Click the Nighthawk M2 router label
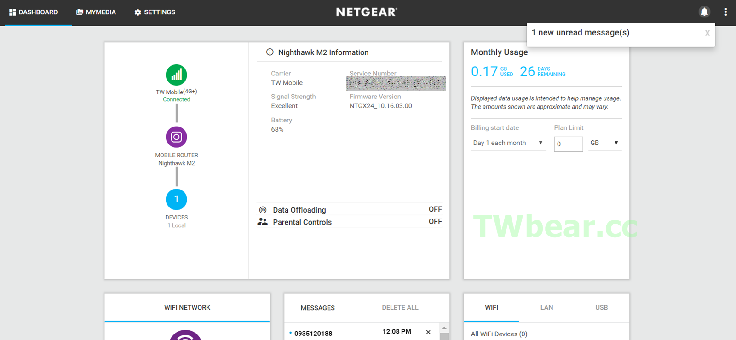This screenshot has width=736, height=340. (x=176, y=163)
